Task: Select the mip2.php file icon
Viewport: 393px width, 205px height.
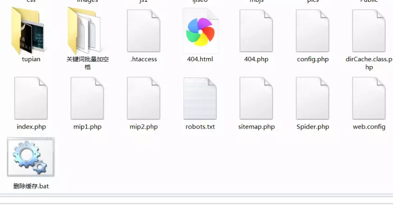Action: [143, 98]
